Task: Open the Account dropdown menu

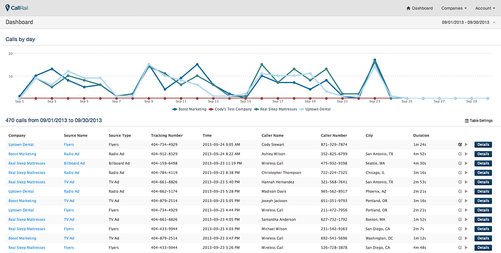Action: point(484,8)
